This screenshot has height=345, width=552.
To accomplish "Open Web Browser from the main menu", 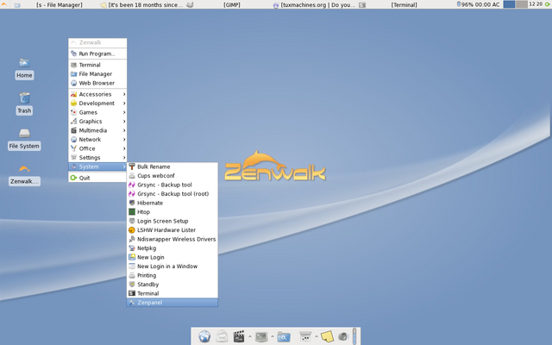I will 97,83.
